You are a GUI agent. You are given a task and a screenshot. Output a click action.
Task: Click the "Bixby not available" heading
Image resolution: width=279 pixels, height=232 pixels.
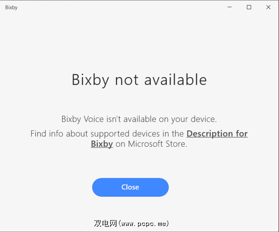point(139,80)
